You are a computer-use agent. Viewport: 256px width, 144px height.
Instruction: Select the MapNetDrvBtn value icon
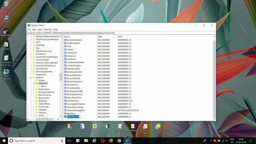coord(65,69)
